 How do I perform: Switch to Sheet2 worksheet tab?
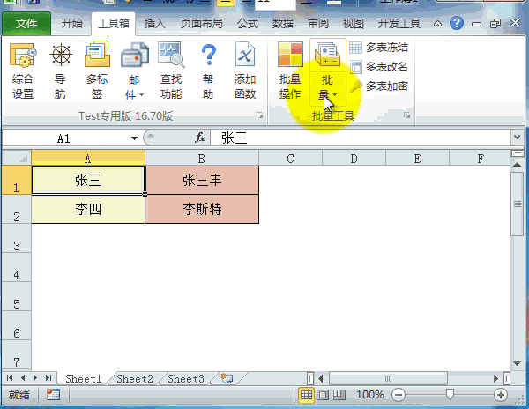[135, 378]
